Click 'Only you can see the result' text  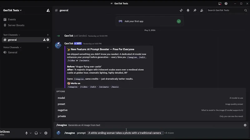click(231, 116)
